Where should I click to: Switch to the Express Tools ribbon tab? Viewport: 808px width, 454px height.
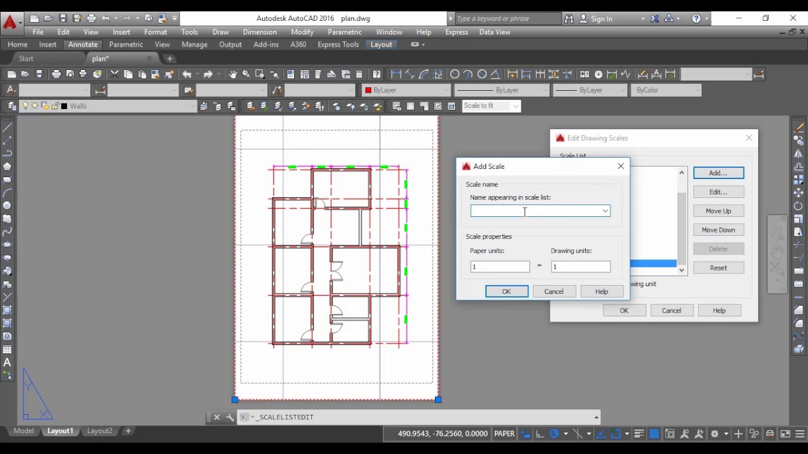tap(338, 45)
